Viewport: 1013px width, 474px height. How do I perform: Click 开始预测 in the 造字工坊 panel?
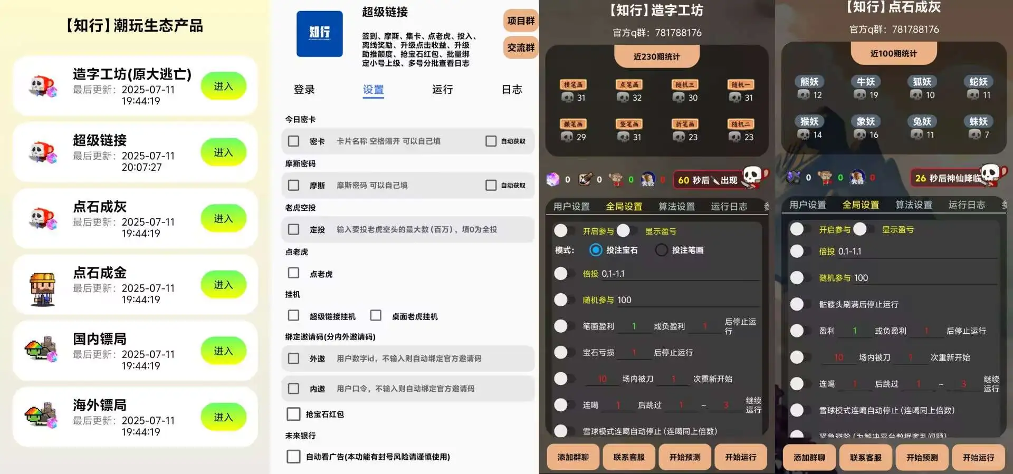(685, 457)
